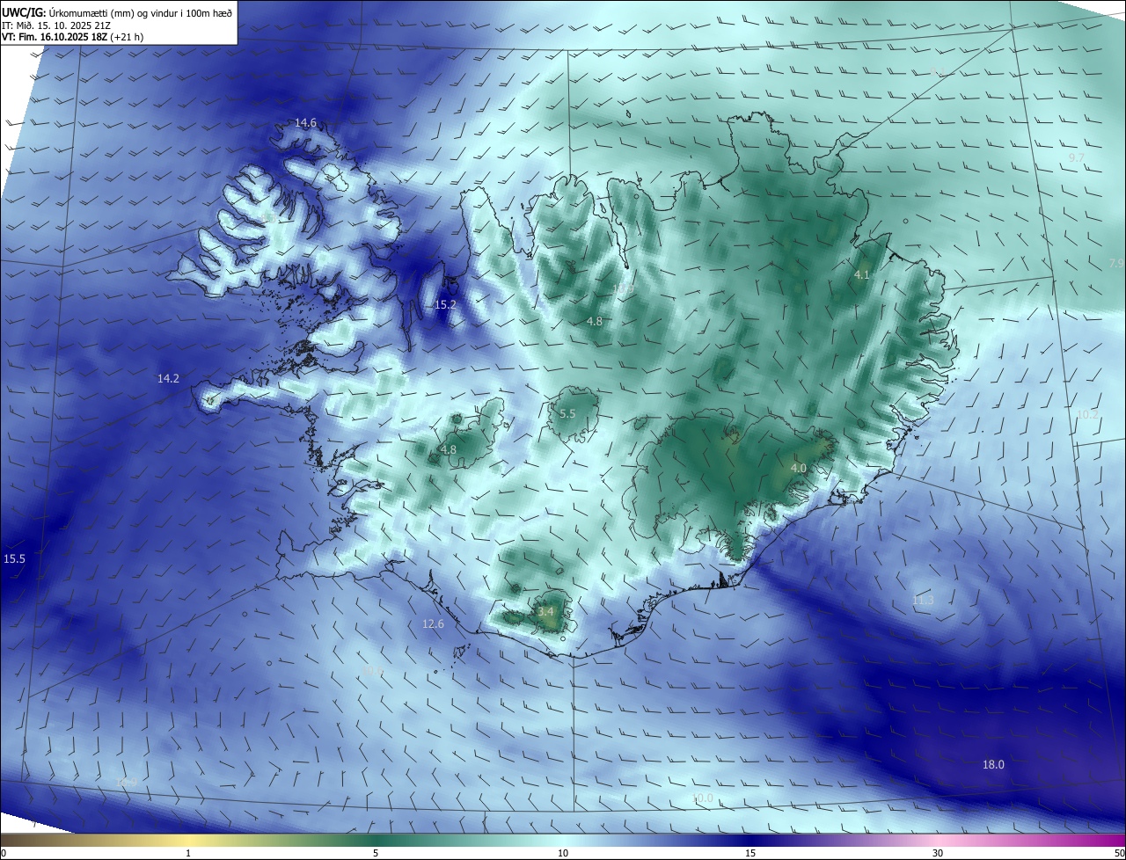Click the 4.8 value on Langjökull glacier
Screen dimensions: 1126x860
point(448,450)
